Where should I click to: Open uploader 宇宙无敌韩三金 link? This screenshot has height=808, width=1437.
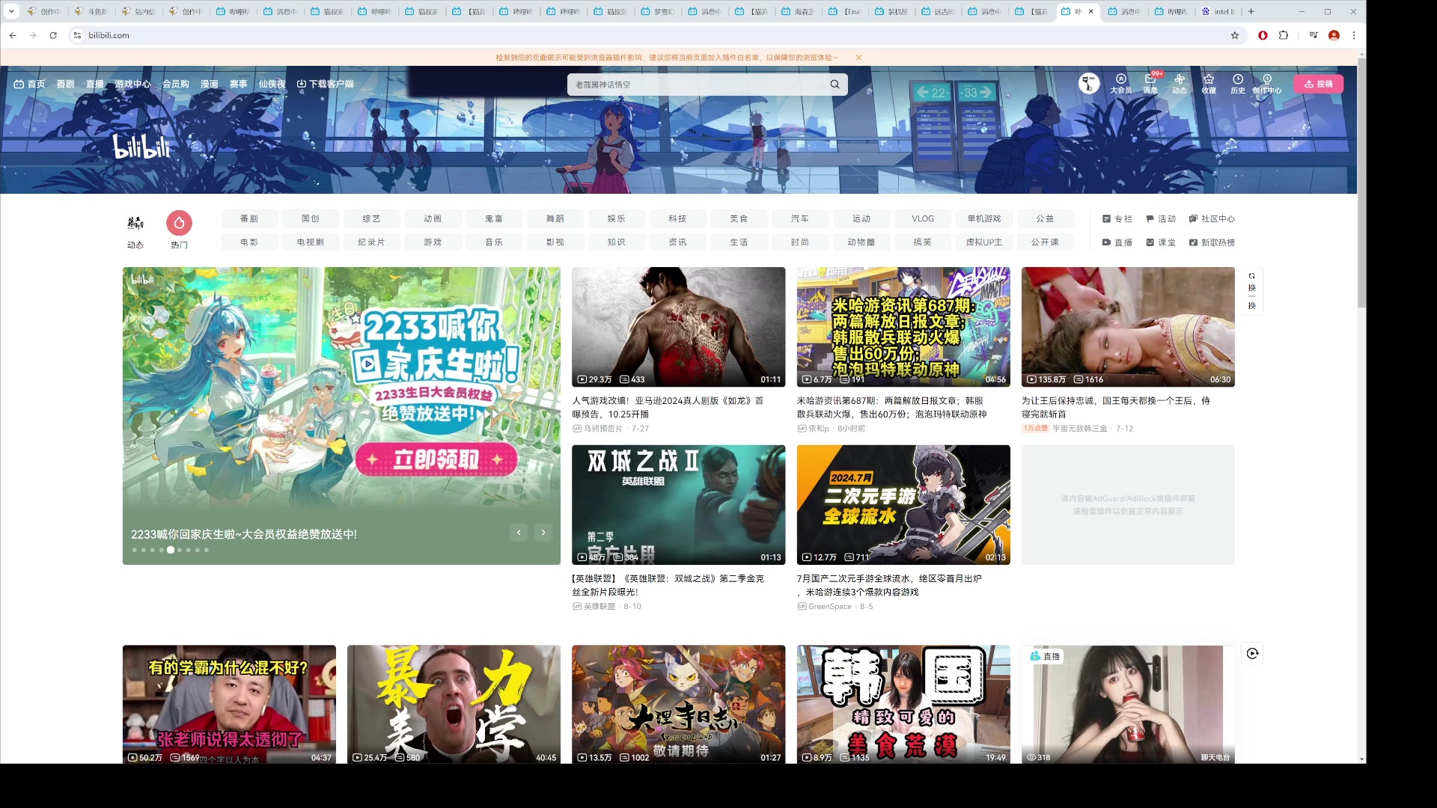[x=1080, y=429]
